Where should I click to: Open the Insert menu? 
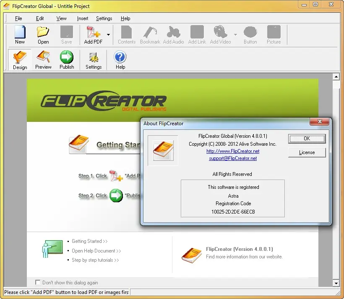[x=83, y=18]
